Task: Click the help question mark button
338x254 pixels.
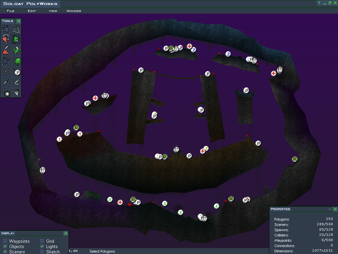Action: (x=319, y=3)
